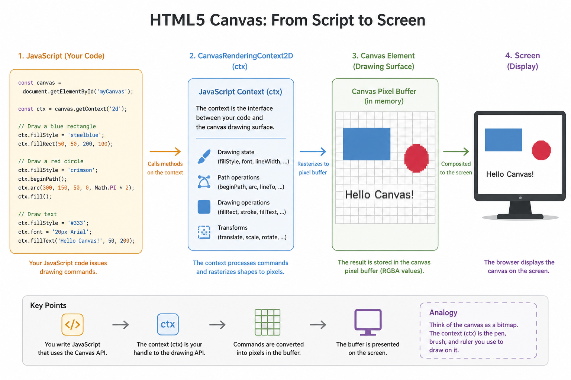The width and height of the screenshot is (571, 380).
Task: Click the computer monitor stand illustration
Action: point(520,210)
